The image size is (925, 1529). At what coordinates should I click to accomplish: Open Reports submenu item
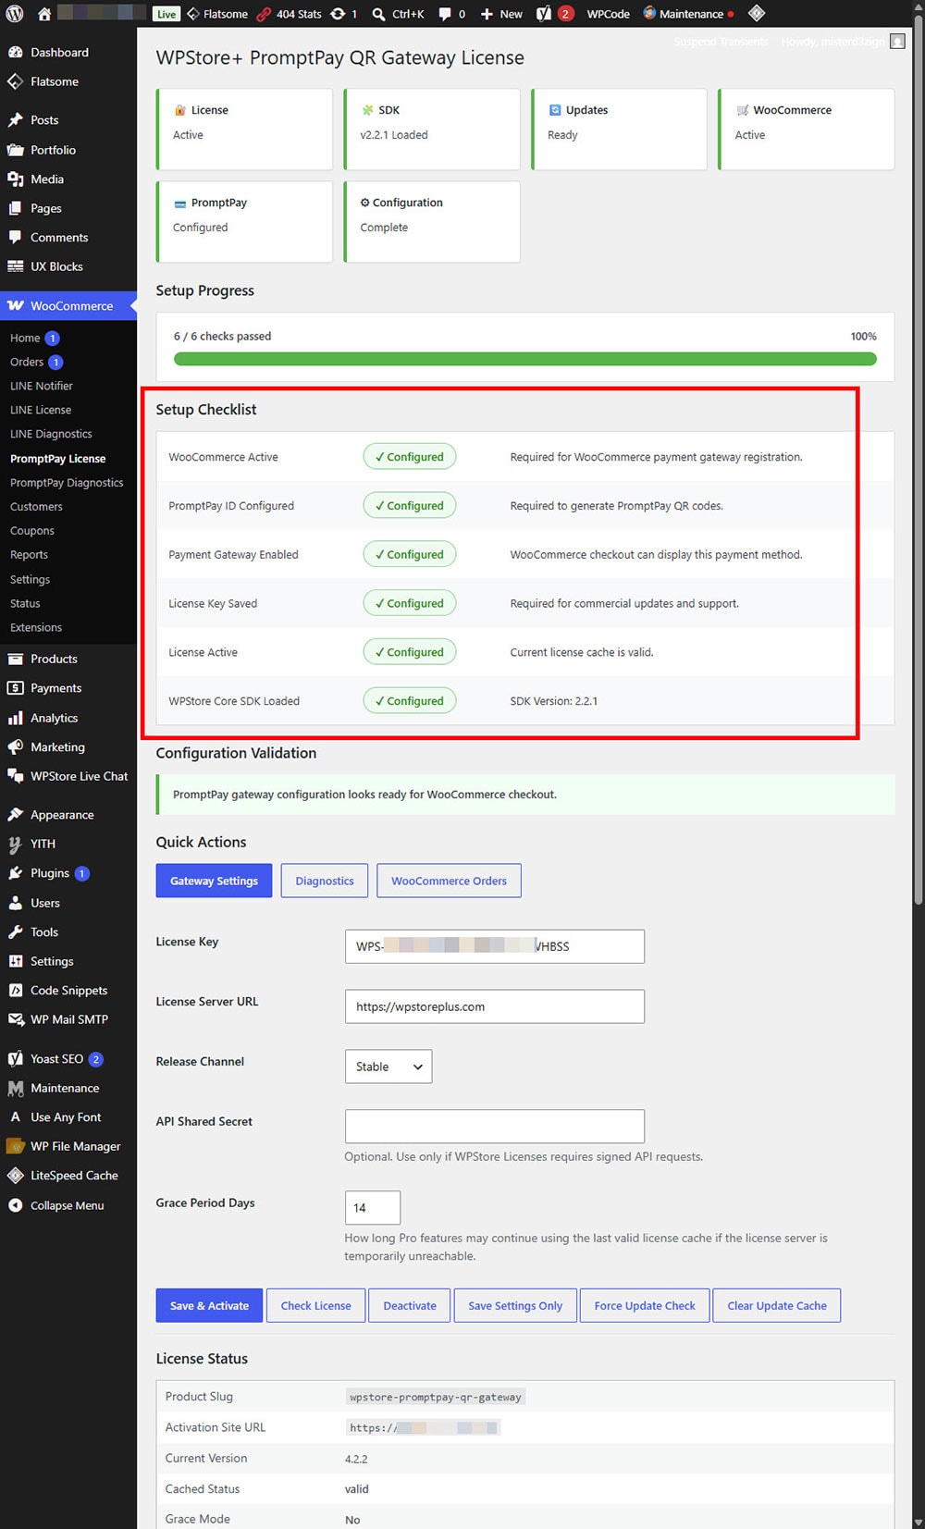click(x=29, y=555)
